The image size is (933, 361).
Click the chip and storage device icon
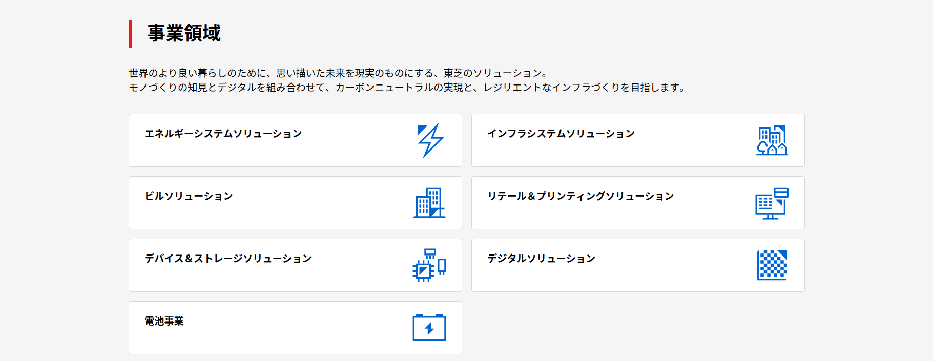coord(429,265)
